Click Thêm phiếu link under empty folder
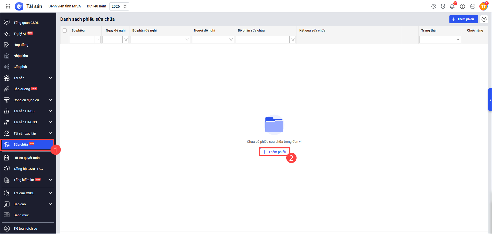Viewport: 492px width, 234px height. pos(274,152)
